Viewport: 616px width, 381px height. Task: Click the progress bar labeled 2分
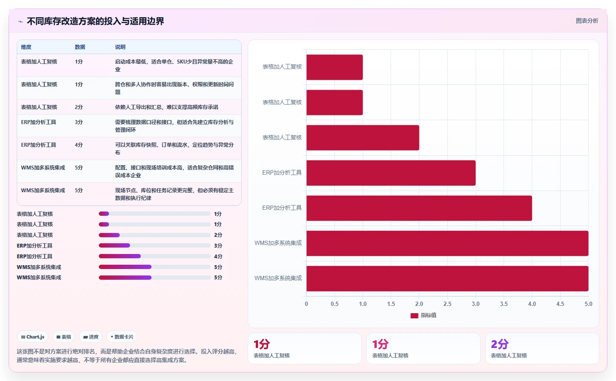coord(155,235)
